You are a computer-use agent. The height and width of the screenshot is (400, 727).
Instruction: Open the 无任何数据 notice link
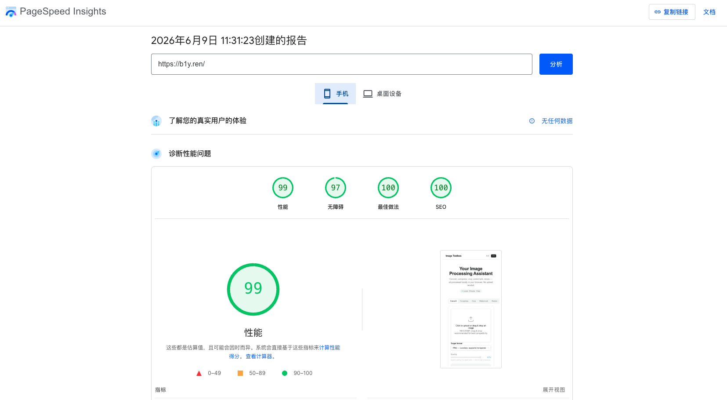click(x=557, y=121)
